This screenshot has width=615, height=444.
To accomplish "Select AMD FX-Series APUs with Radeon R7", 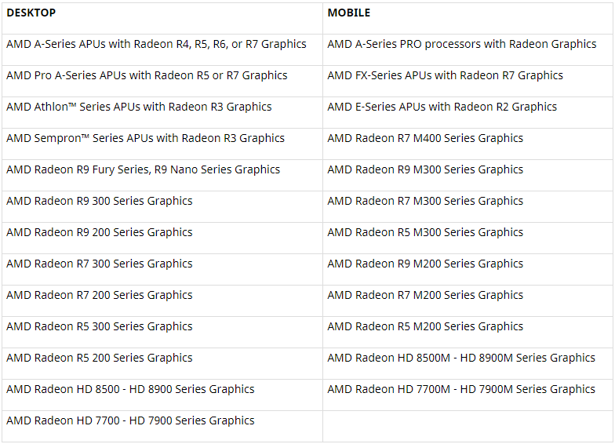I will coord(445,76).
